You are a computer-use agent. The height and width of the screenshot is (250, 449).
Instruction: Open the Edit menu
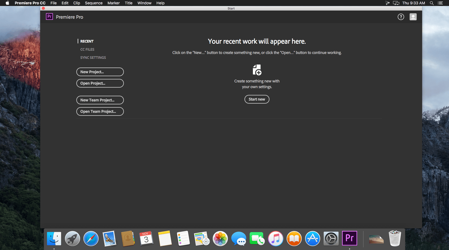65,3
